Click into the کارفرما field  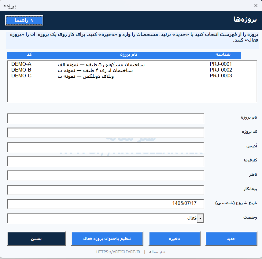(105, 161)
